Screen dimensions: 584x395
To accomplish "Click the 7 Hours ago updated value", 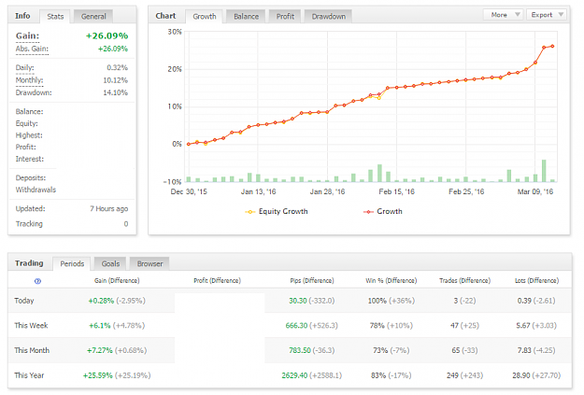I will (108, 209).
